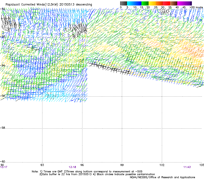Click the latitude label '-58'
Viewport: 204px width, 179px height.
tap(2, 128)
